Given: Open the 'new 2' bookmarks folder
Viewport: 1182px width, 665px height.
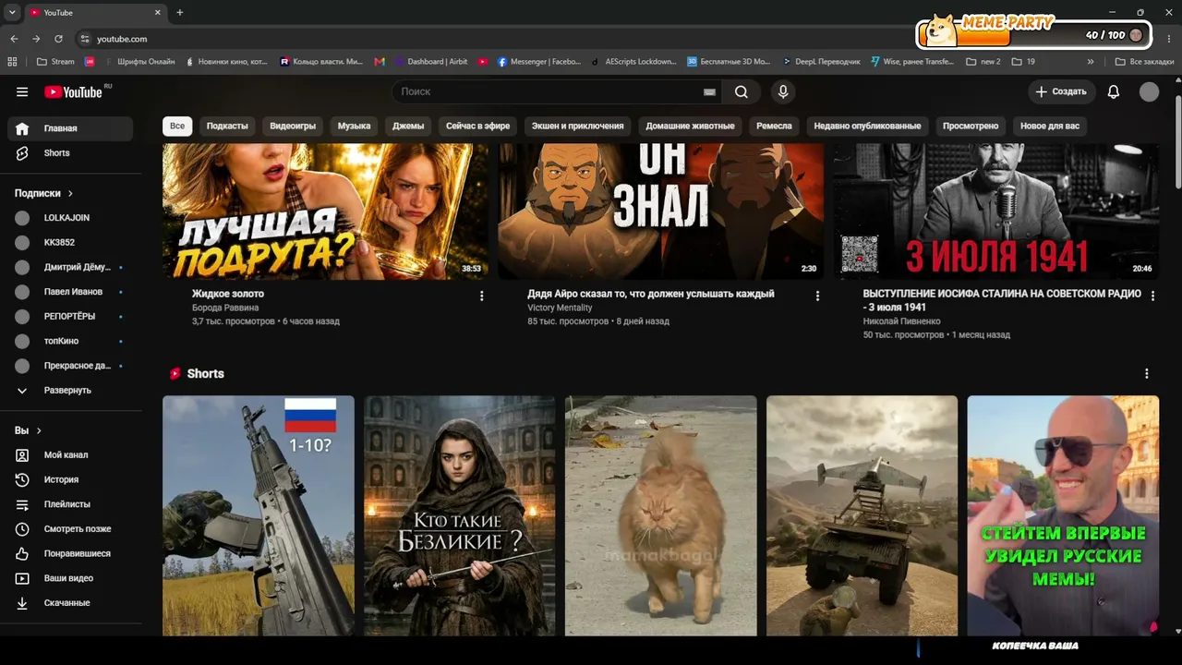Looking at the screenshot, I should coord(983,62).
